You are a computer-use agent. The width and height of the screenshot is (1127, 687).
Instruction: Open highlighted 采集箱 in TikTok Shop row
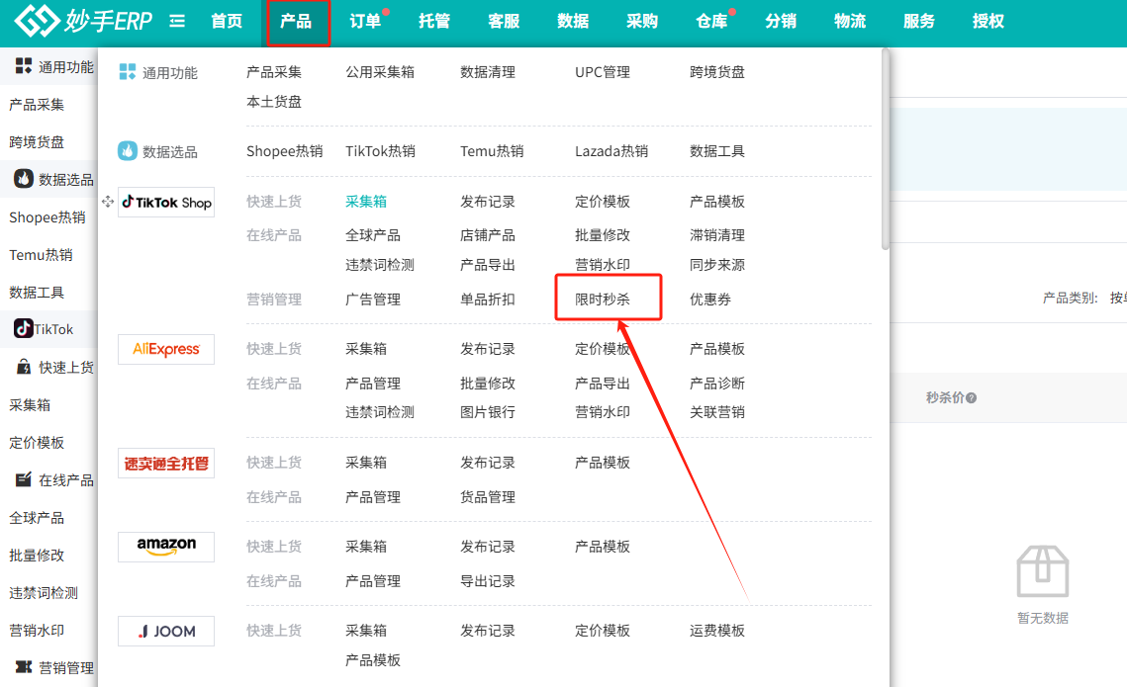click(x=366, y=202)
